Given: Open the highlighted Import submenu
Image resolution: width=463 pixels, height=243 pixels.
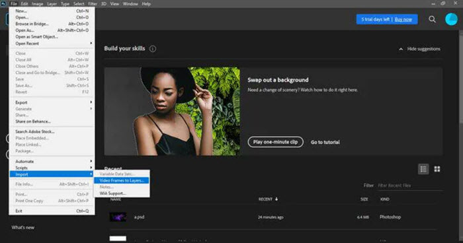Looking at the screenshot, I should pyautogui.click(x=52, y=174).
